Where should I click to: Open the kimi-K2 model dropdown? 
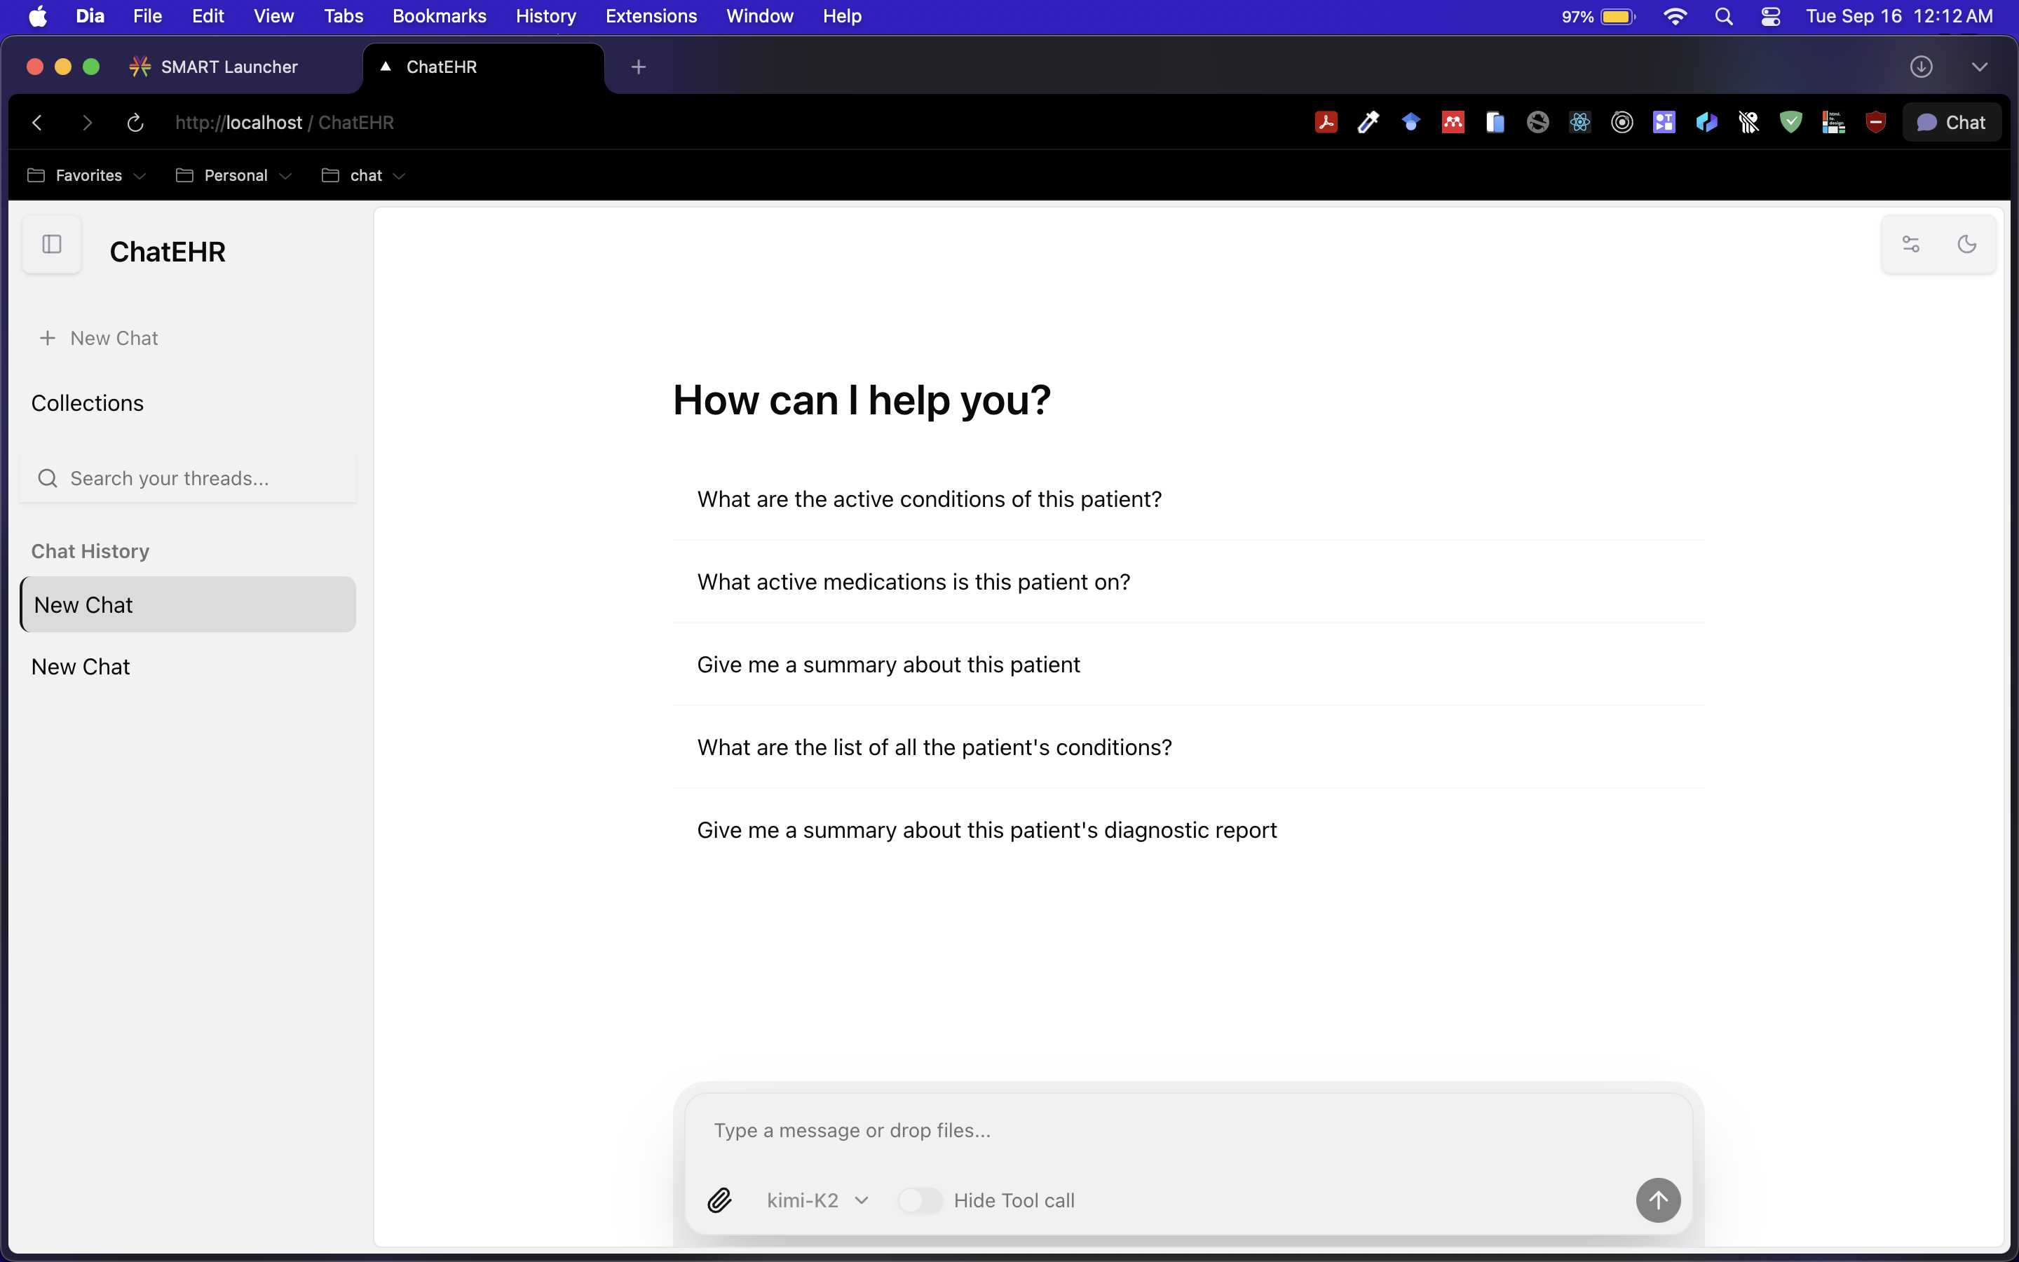coord(817,1200)
